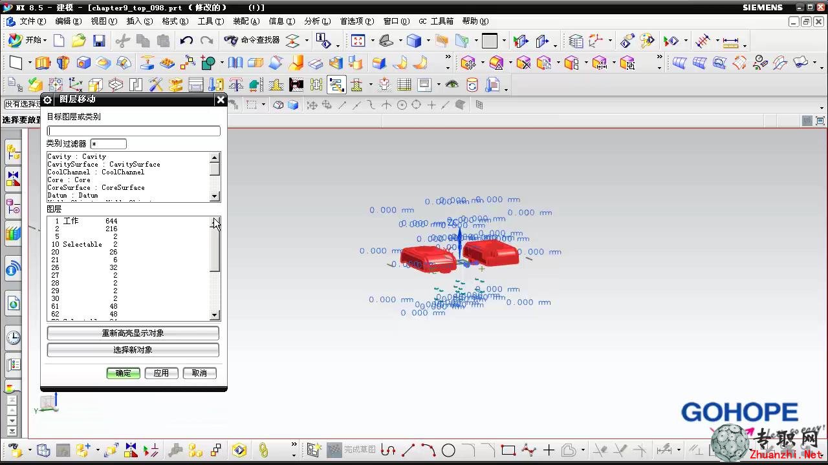
Task: Select the Revolve feature icon
Action: (63, 63)
